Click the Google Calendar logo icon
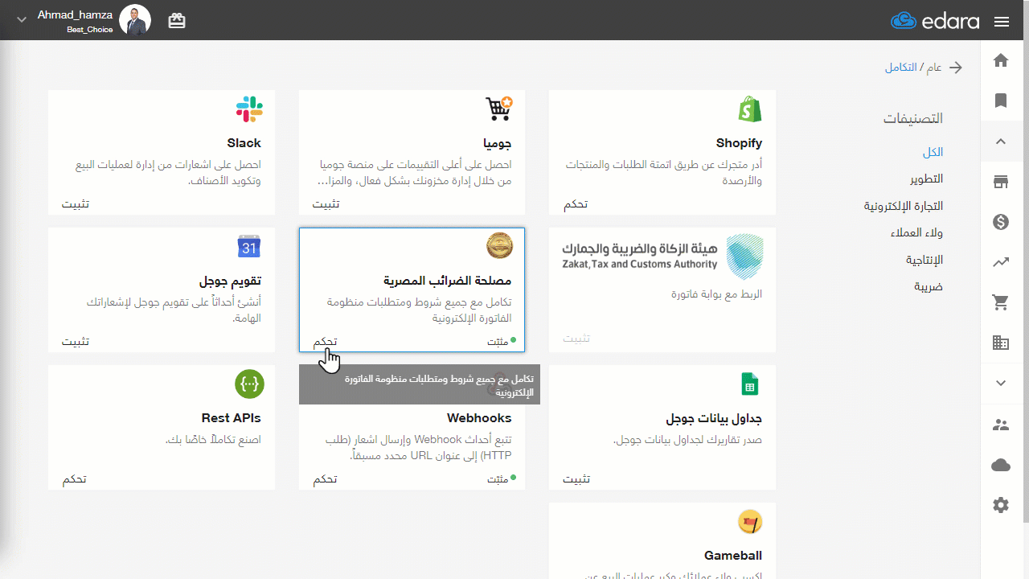This screenshot has width=1029, height=579. coord(249,247)
